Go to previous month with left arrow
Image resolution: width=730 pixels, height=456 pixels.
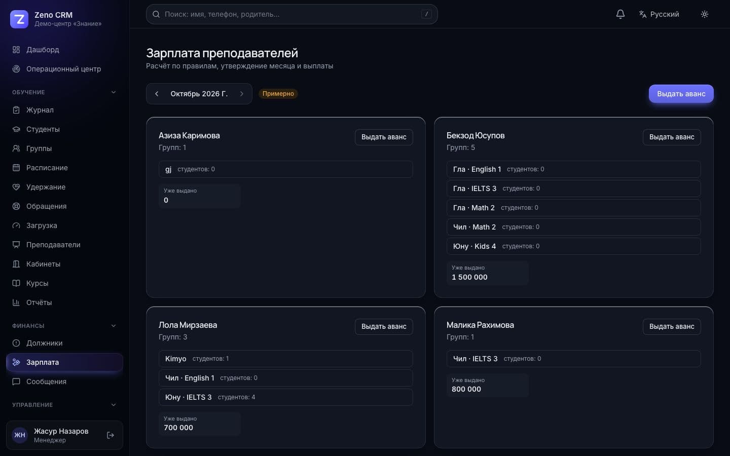(157, 94)
